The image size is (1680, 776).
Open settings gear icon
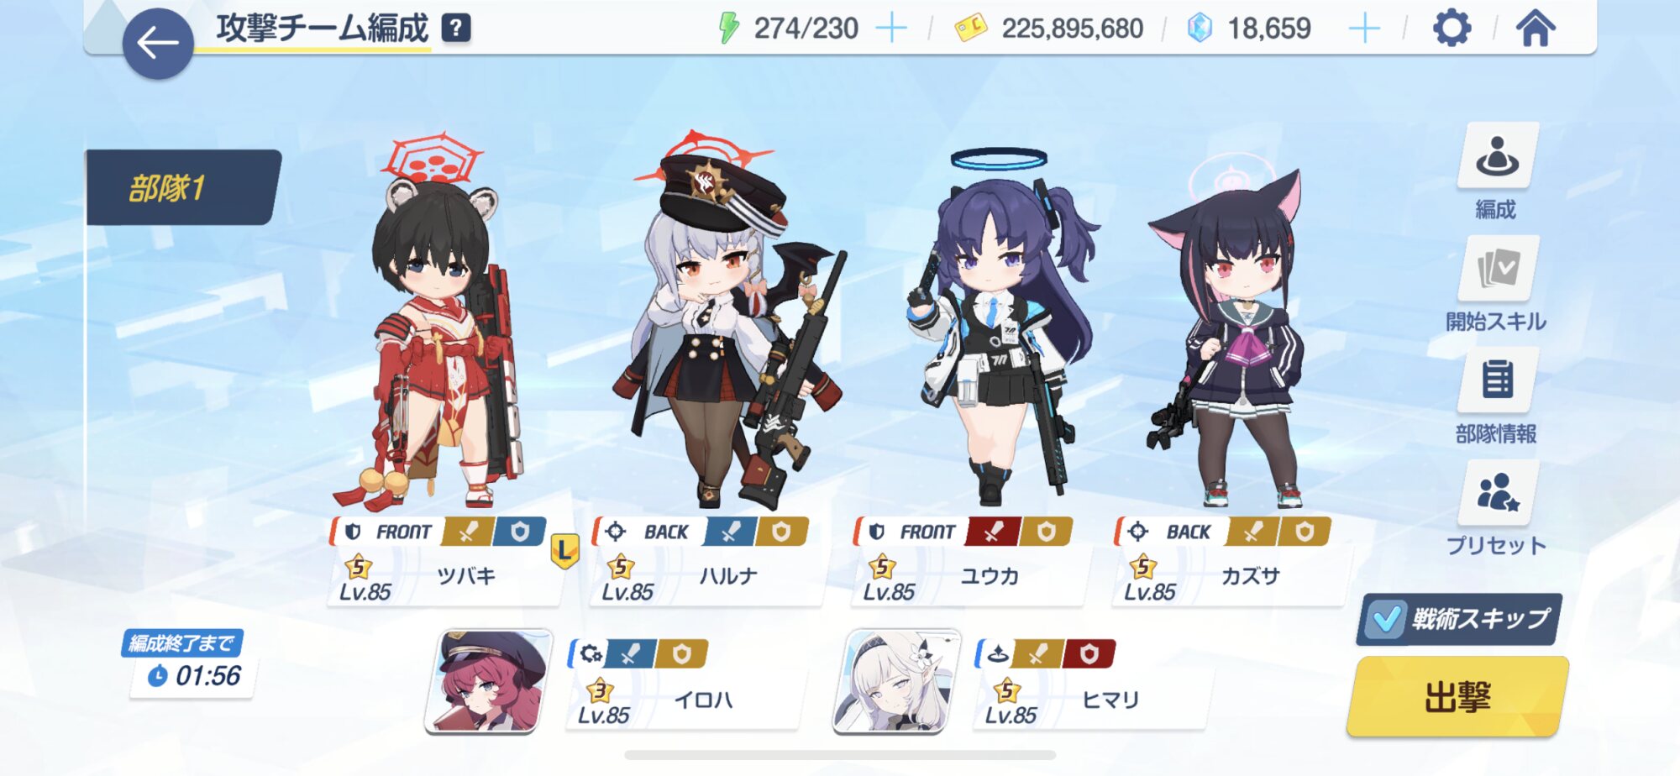tap(1452, 29)
